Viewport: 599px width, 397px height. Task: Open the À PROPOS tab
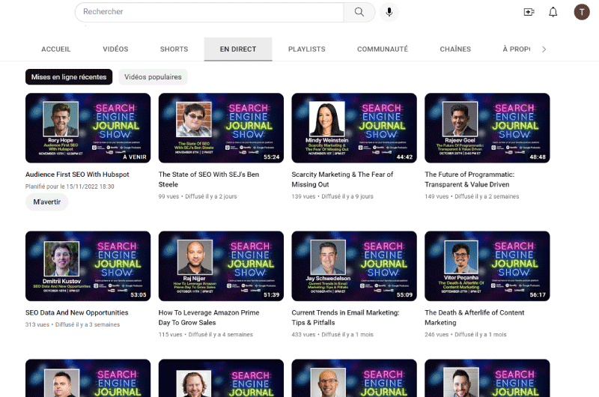click(516, 49)
